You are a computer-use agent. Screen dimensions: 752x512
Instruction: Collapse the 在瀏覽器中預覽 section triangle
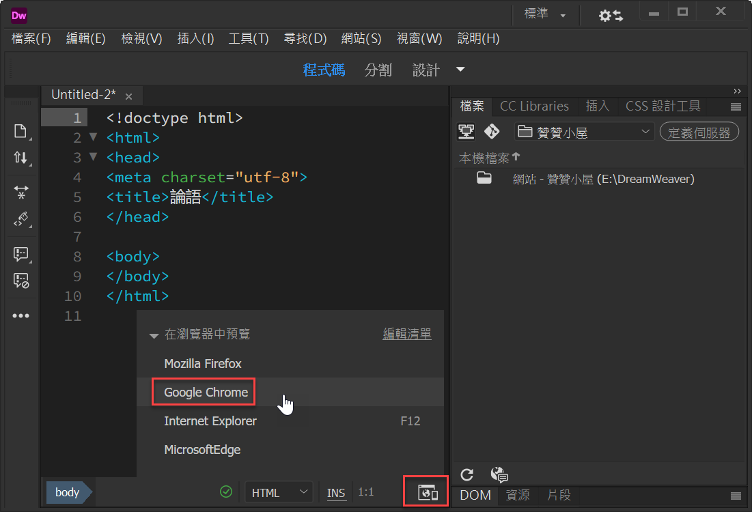click(154, 336)
